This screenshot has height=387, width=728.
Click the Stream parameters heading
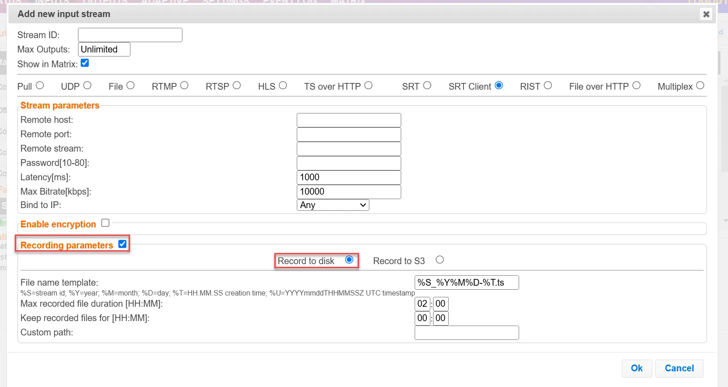[60, 105]
